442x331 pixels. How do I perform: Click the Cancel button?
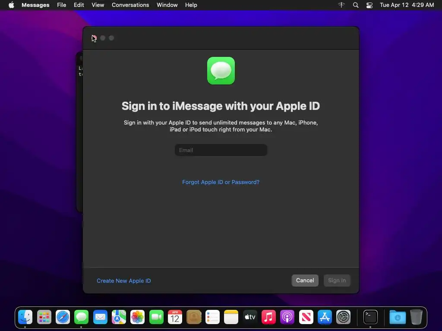305,280
